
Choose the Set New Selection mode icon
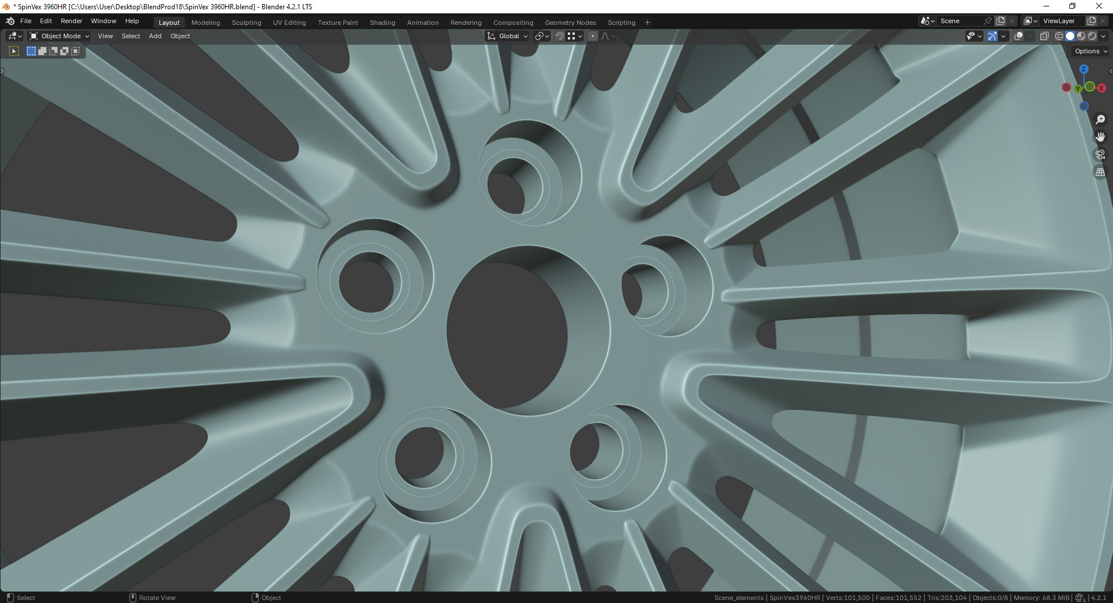point(31,51)
